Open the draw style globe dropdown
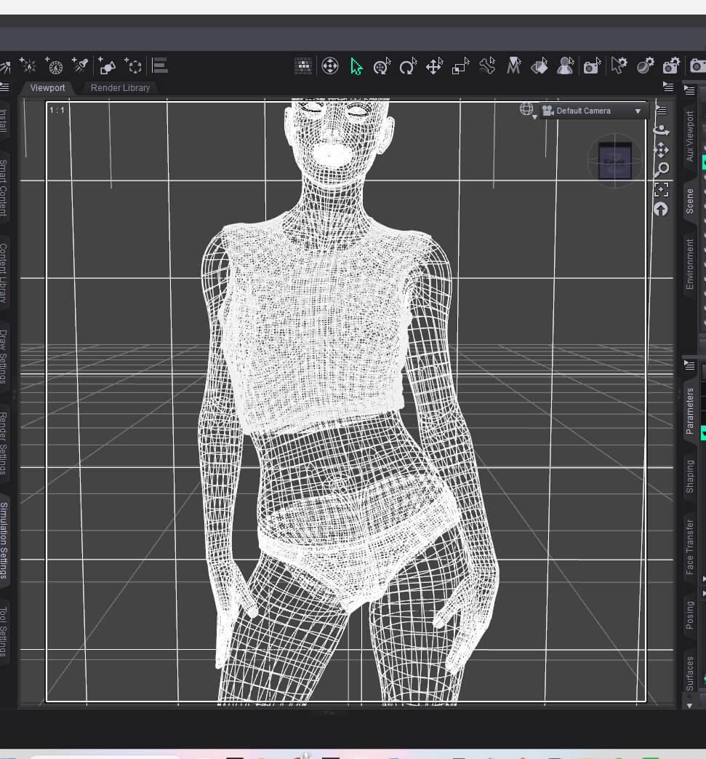 pyautogui.click(x=528, y=111)
